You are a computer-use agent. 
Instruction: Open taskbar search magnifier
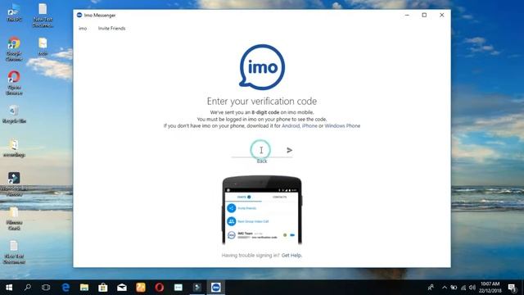coord(28,288)
